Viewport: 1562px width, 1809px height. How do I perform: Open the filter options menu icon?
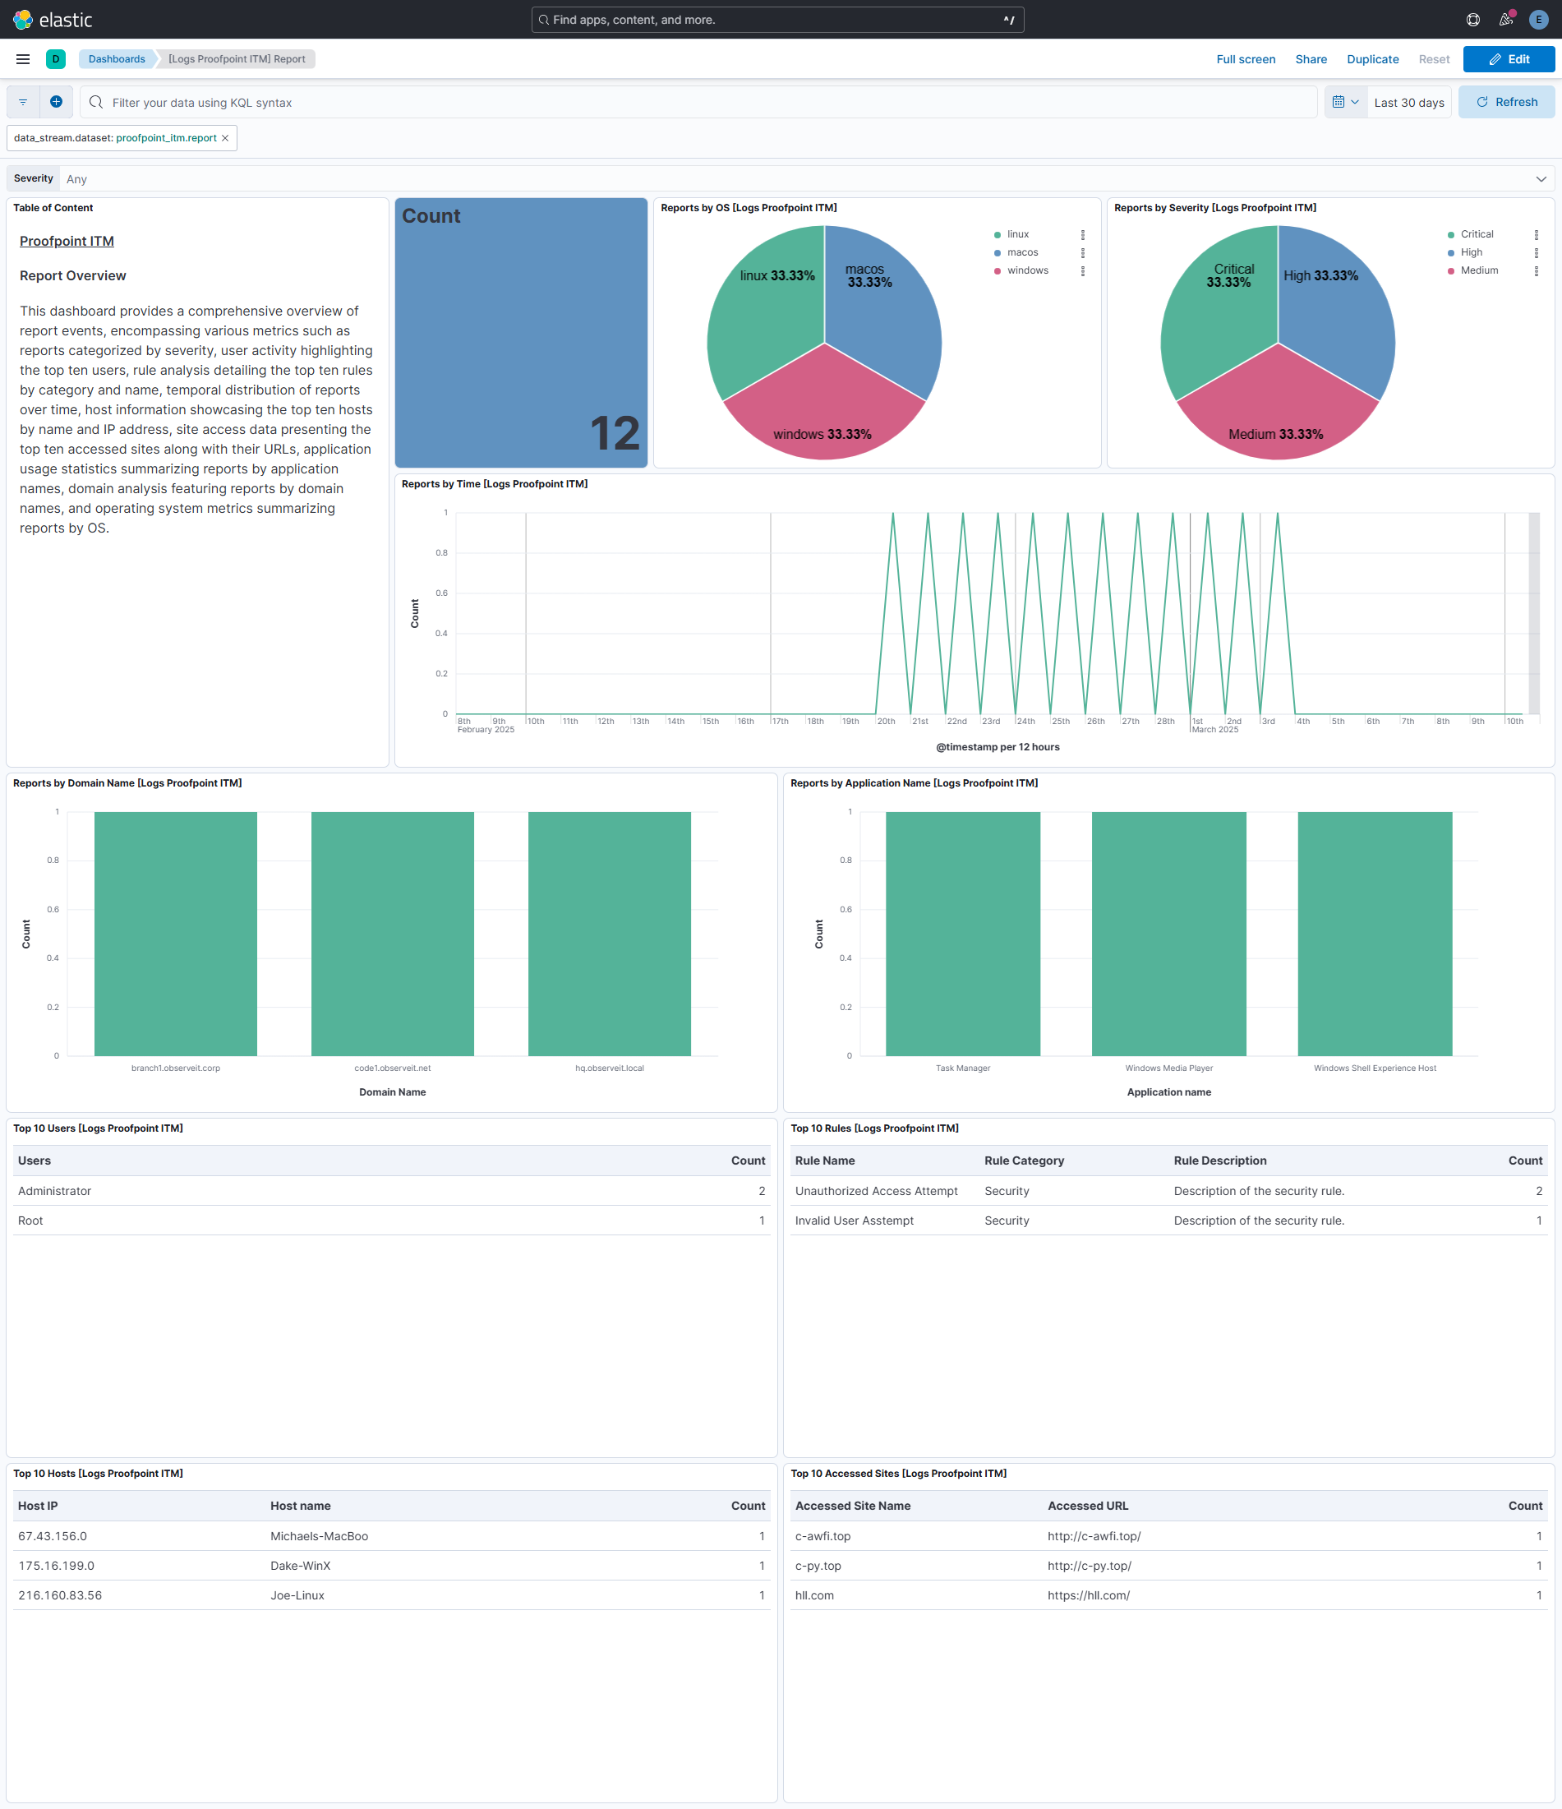24,102
